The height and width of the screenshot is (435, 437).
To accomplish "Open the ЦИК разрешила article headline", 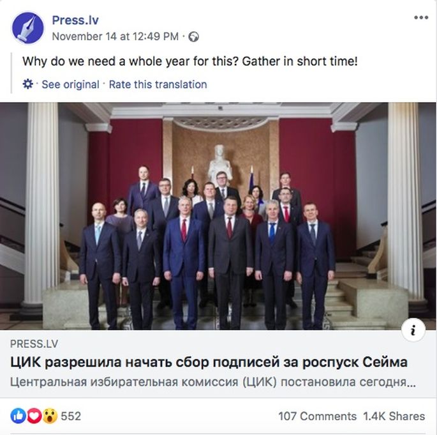I will [209, 362].
